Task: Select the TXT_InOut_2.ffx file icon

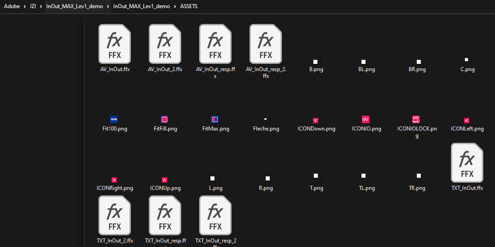Action: click(x=114, y=216)
